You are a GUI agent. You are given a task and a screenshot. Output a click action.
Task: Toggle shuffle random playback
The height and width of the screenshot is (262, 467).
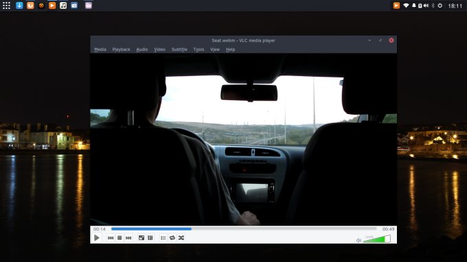point(181,238)
